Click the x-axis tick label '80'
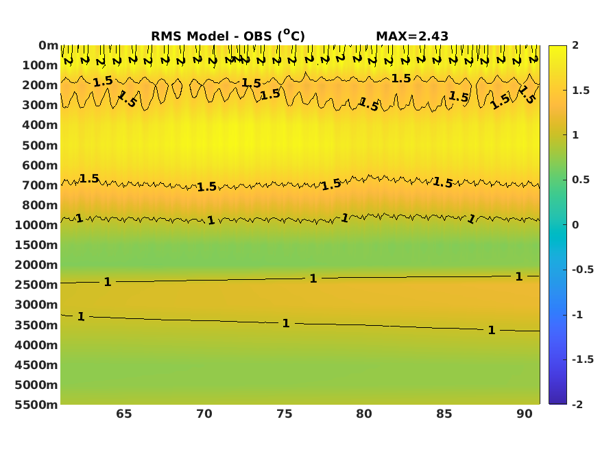This screenshot has height=450, width=600. click(x=364, y=414)
